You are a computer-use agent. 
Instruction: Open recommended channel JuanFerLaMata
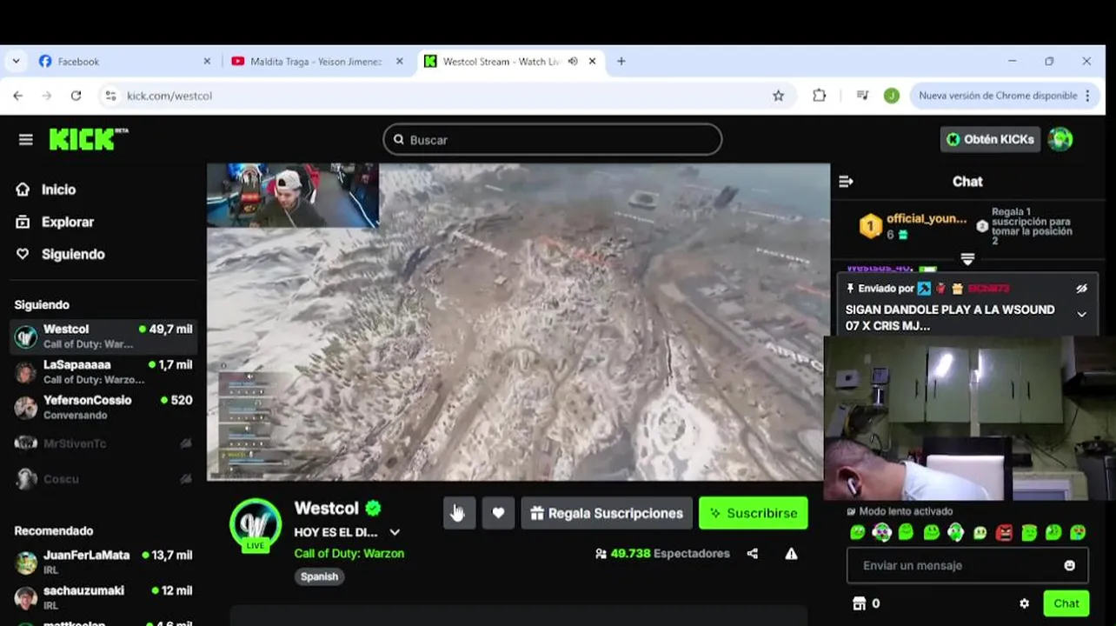click(103, 562)
